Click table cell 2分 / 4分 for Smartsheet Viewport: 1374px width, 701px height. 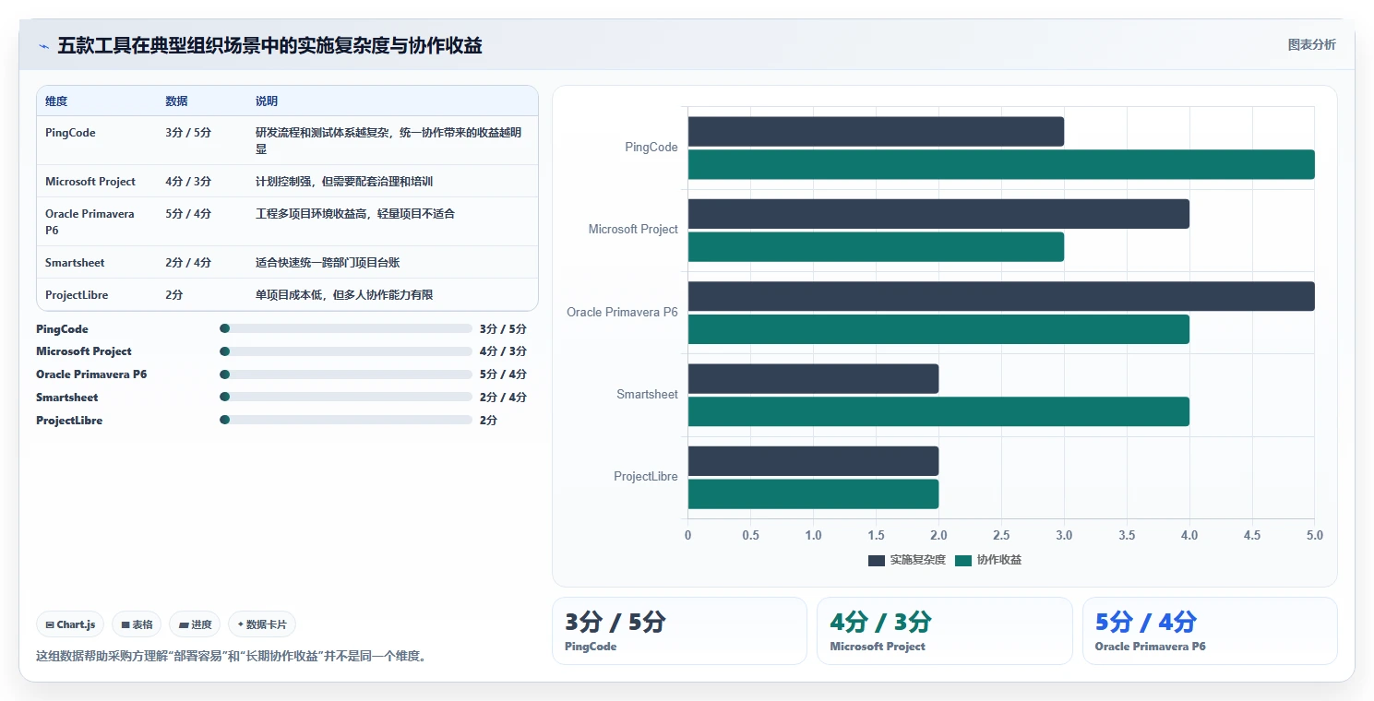coord(188,263)
